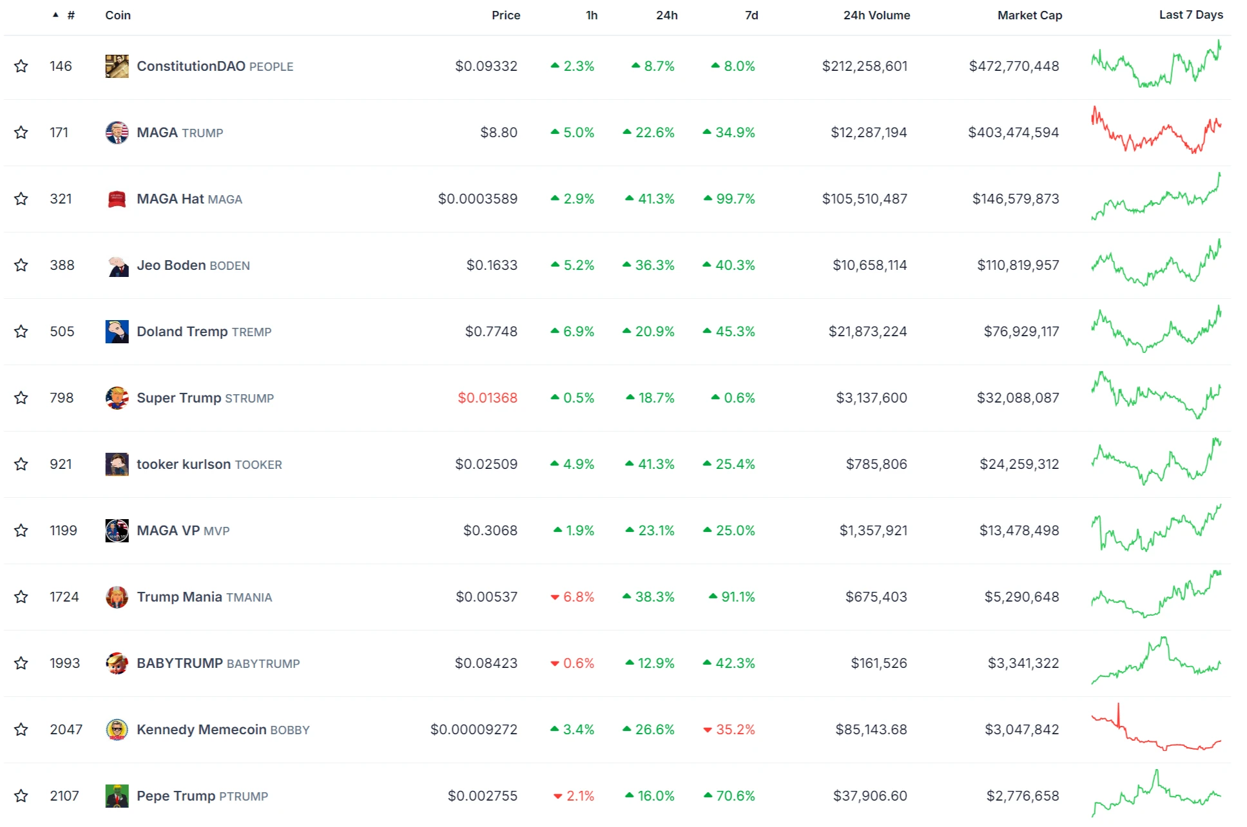Click the red MAGA Hat icon
1247x827 pixels.
pos(117,199)
